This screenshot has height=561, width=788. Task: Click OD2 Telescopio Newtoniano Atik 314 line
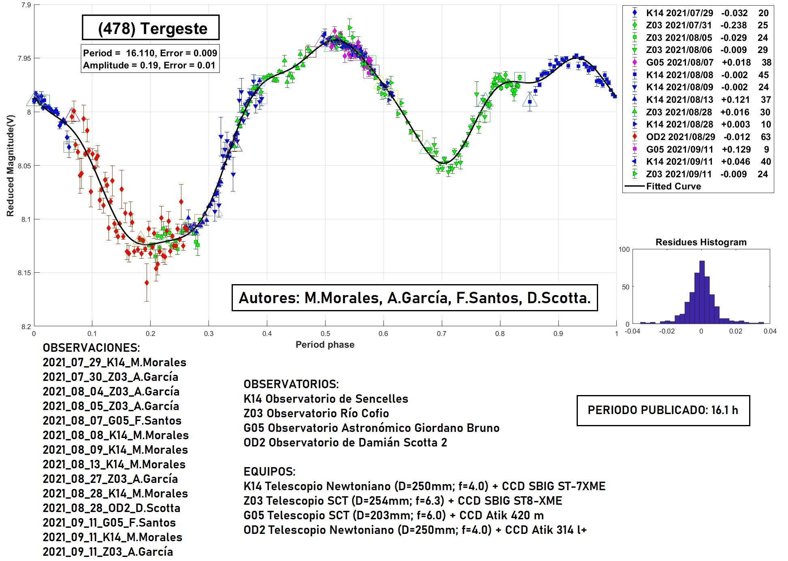point(415,530)
